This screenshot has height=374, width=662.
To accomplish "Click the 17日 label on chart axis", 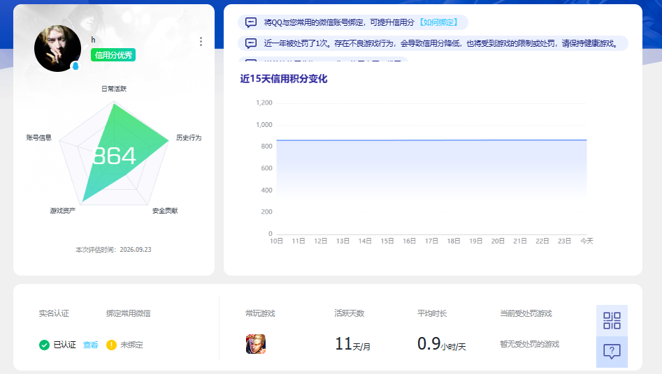I will pos(431,241).
